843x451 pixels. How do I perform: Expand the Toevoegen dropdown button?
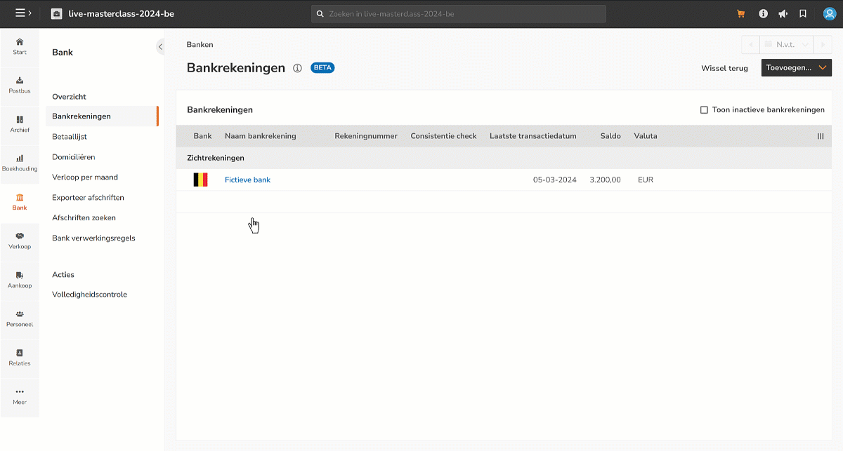(x=796, y=68)
